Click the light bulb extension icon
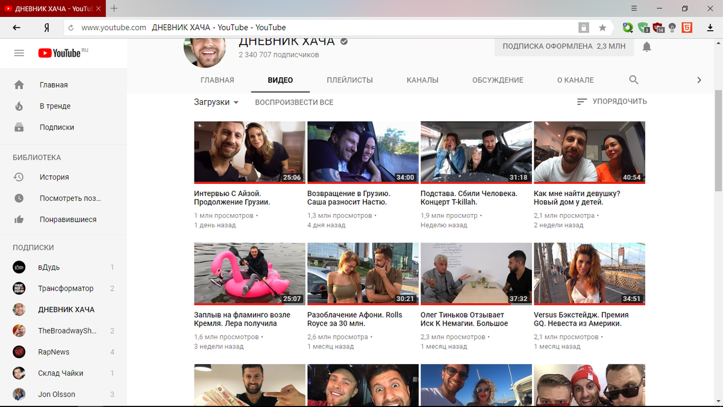Screen dimensions: 723x407 (x=672, y=28)
